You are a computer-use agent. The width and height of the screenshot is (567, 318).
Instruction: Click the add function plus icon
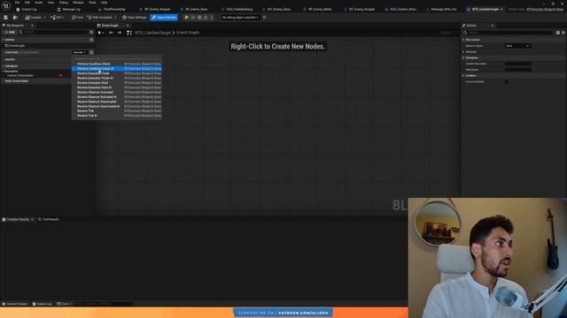91,53
